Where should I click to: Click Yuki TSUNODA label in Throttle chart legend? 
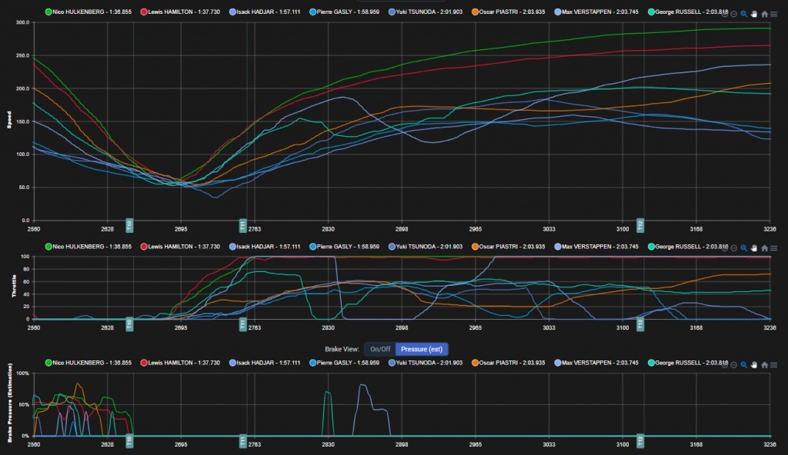pos(430,247)
